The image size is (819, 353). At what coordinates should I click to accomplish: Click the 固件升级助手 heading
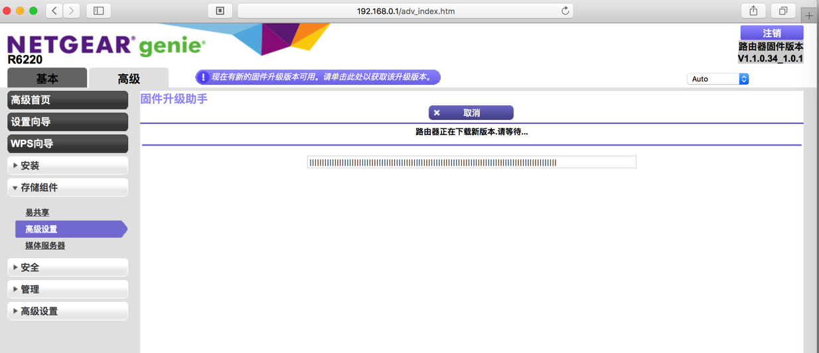coord(174,99)
